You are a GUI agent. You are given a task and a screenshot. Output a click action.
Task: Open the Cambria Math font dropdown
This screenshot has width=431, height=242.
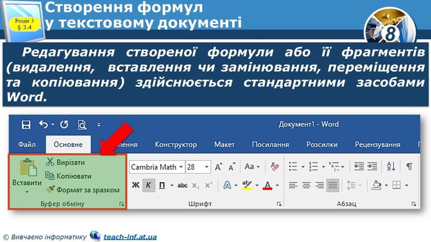point(181,167)
